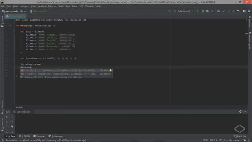Click the main() breadcrumb below the editor

[19, 107]
